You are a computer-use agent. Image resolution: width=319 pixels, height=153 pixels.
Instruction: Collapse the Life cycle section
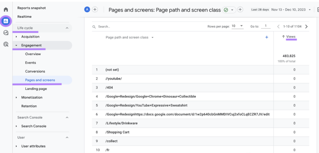pos(67,28)
